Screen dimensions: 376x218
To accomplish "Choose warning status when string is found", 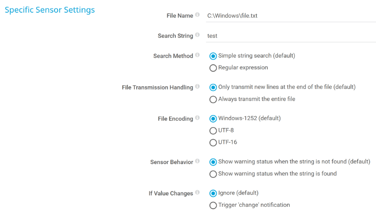I will tap(213, 173).
